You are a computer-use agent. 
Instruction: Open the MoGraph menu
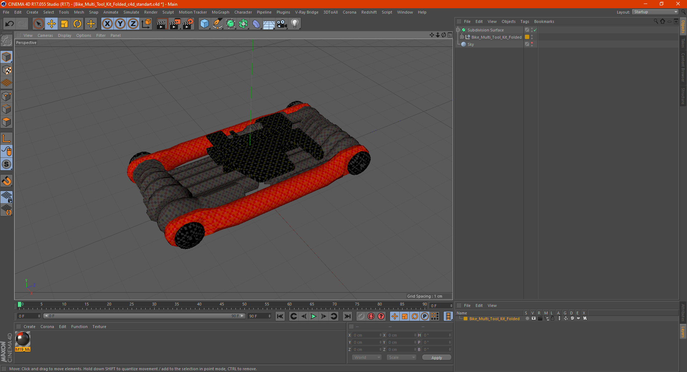220,12
